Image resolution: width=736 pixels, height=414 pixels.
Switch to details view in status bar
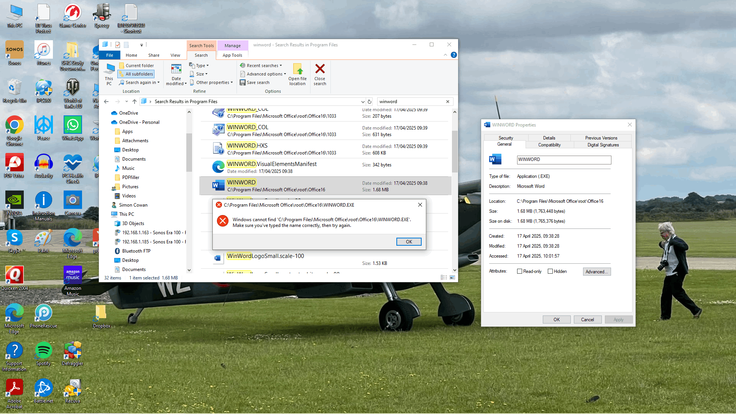(444, 278)
